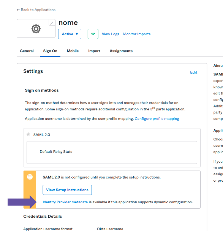Click the Okta username value

coord(110,229)
